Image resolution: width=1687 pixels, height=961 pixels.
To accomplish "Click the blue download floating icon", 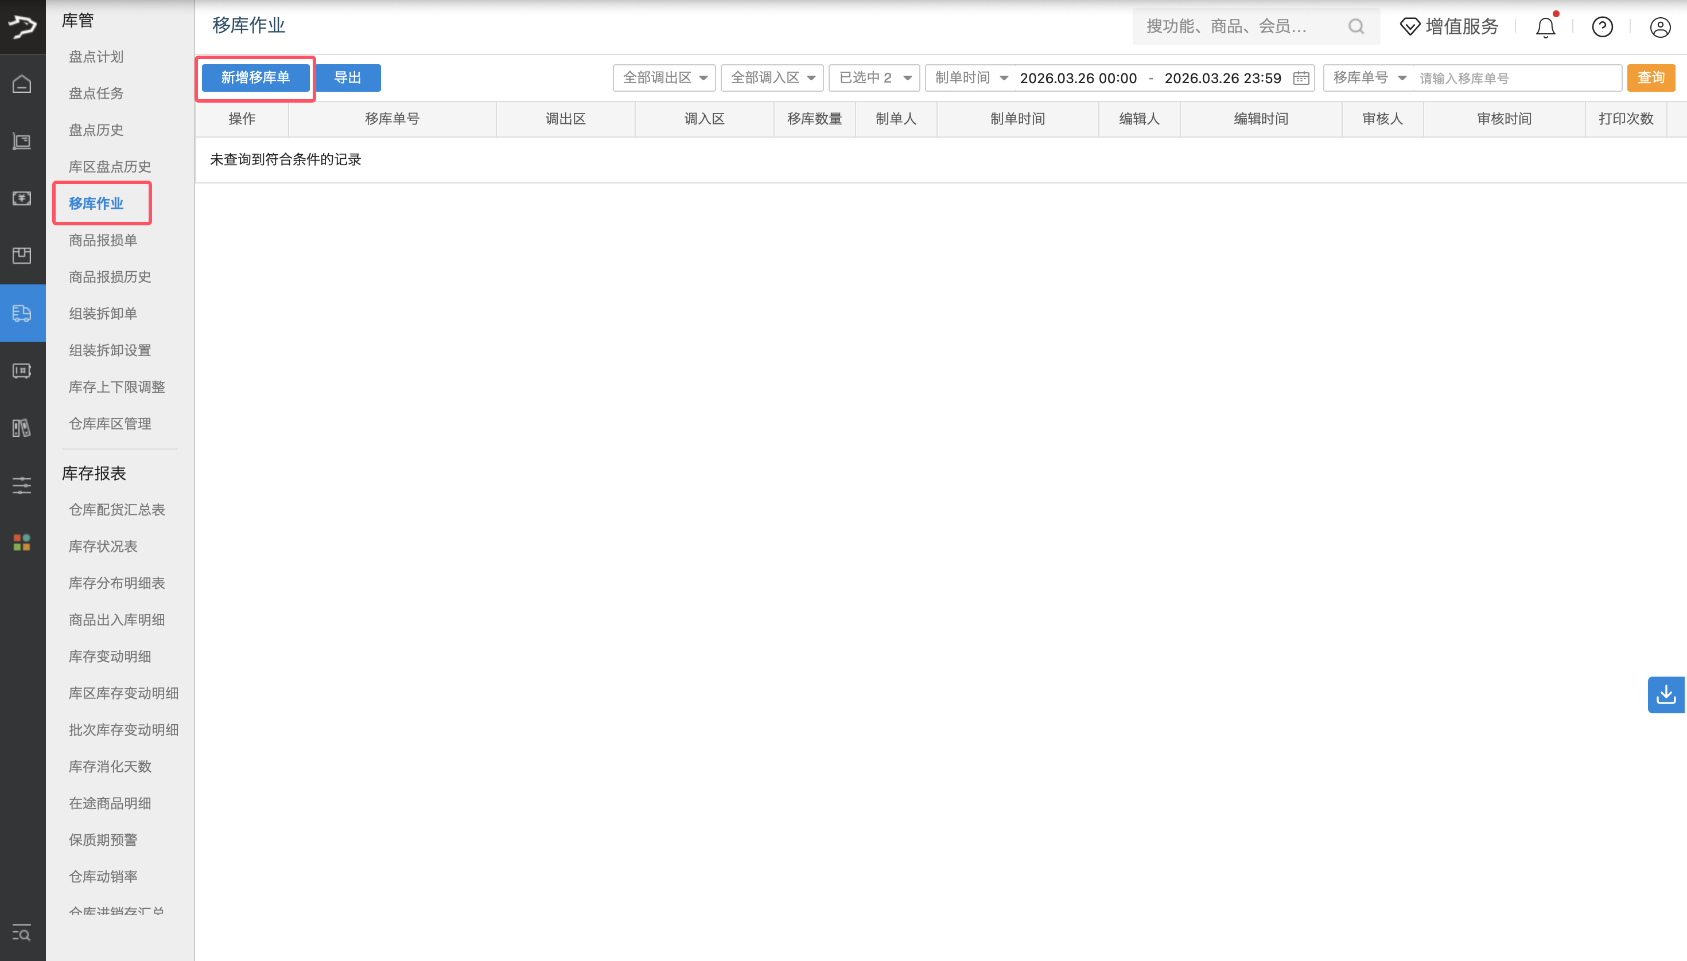I will [1666, 694].
